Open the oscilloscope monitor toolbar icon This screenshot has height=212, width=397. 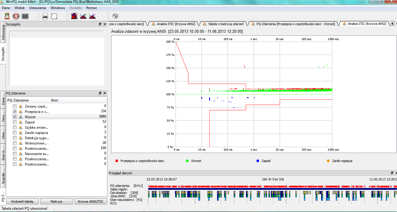25,16
